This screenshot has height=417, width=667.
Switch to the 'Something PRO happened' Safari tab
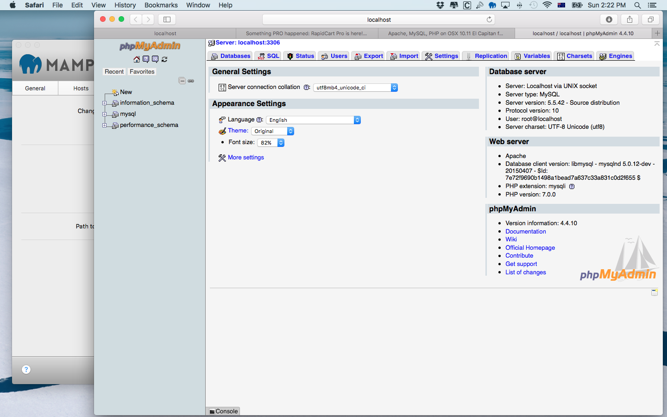point(307,33)
